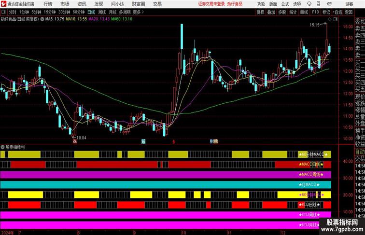The width and height of the screenshot is (365, 235).
Task: Click the 复权 toolbar button
Action: 260,12
